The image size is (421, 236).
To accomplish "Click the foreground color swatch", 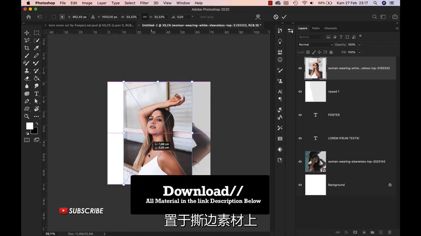I will click(x=30, y=126).
